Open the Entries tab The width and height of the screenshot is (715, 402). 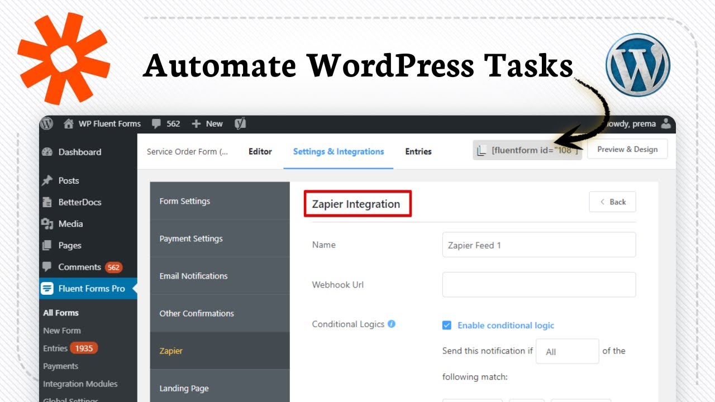(418, 151)
